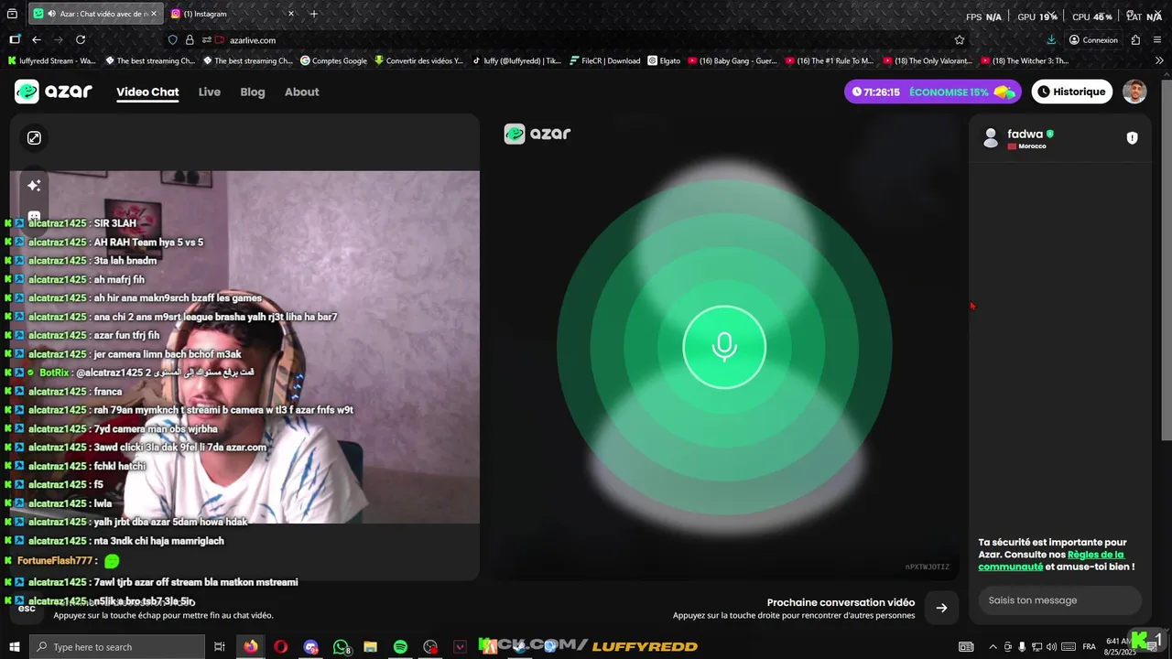The height and width of the screenshot is (659, 1172).
Task: Click the next conversation arrow button
Action: 941,608
